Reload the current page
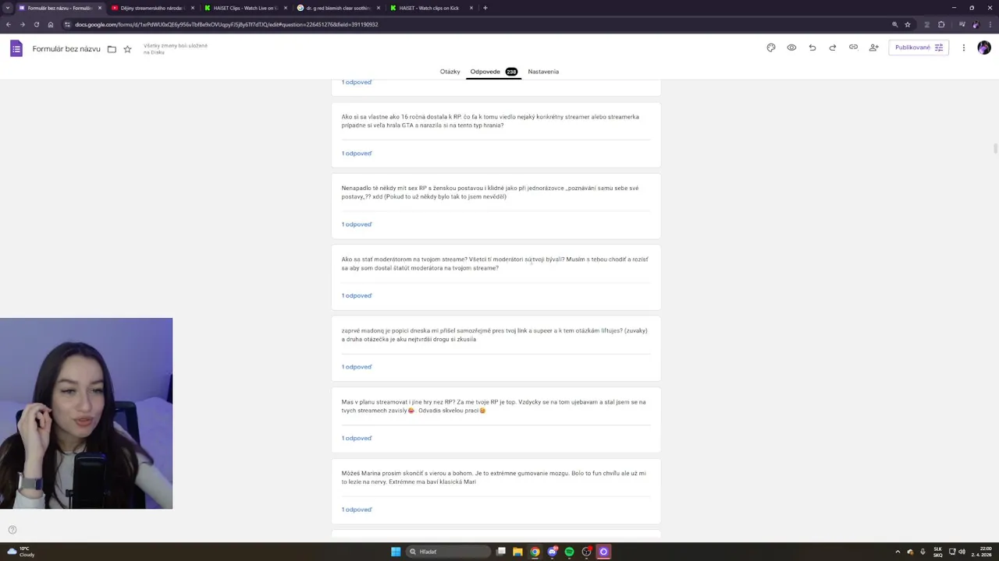999x561 pixels. pyautogui.click(x=36, y=24)
